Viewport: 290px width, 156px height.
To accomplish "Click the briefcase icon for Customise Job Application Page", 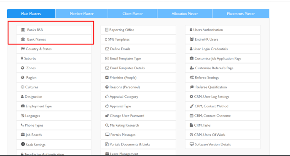I will 191,58.
